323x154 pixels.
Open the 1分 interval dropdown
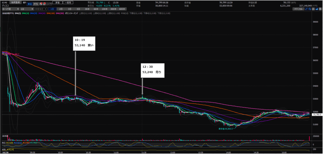click(x=27, y=9)
